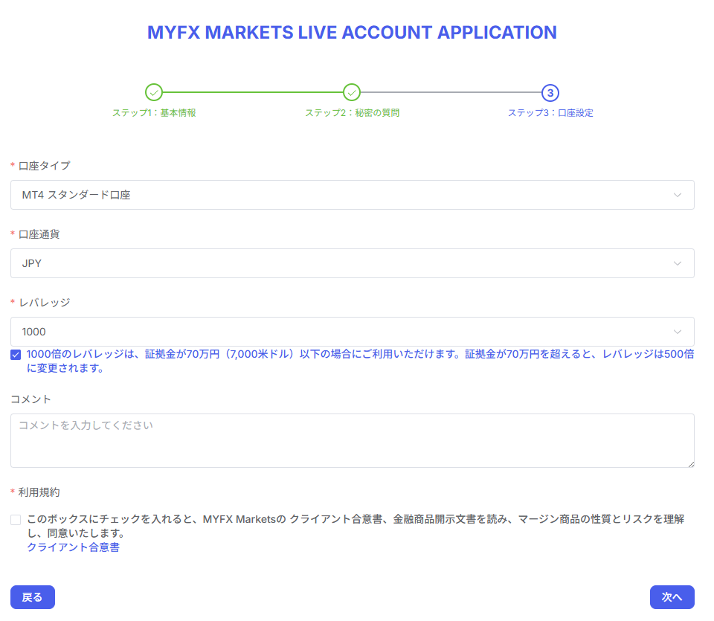The height and width of the screenshot is (621, 714).
Task: Click the MYFX MARKETS LIVE ACCOUNT APPLICATION heading
Action: [x=352, y=33]
